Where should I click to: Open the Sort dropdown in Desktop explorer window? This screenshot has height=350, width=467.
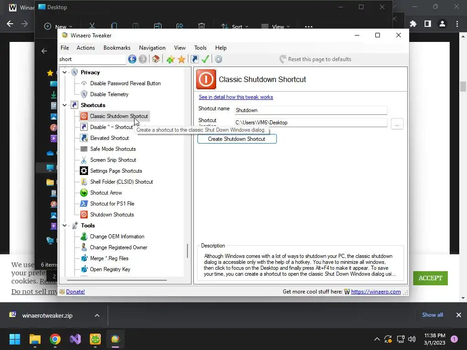[x=234, y=26]
